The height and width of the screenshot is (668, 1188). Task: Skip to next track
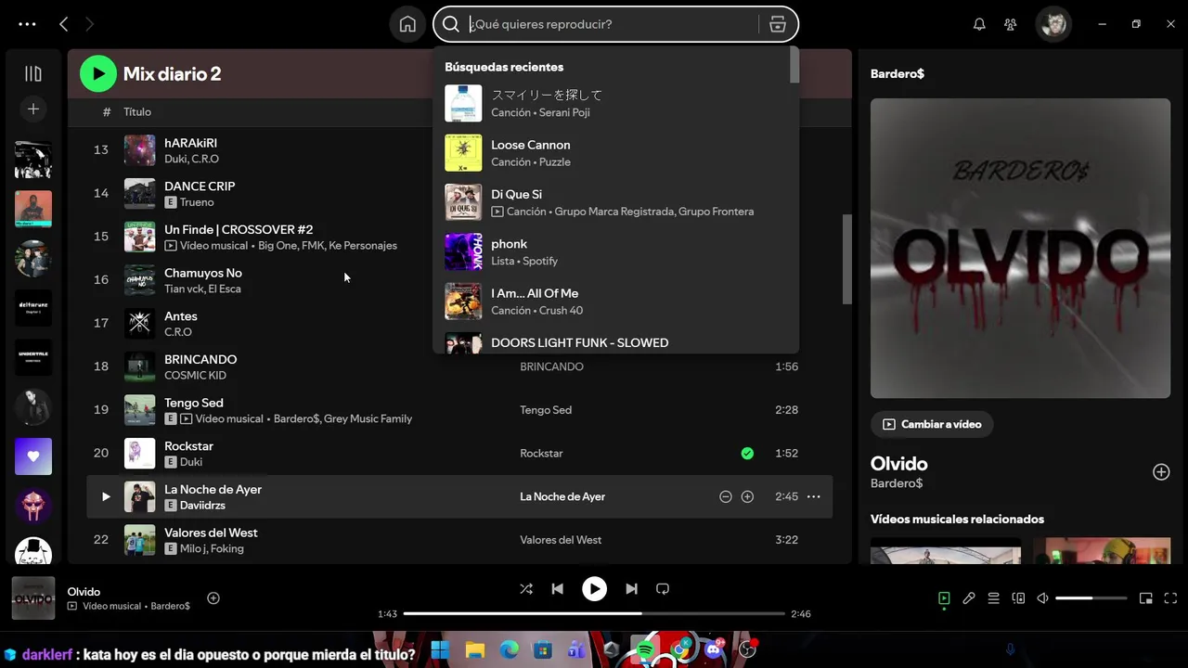pyautogui.click(x=631, y=588)
